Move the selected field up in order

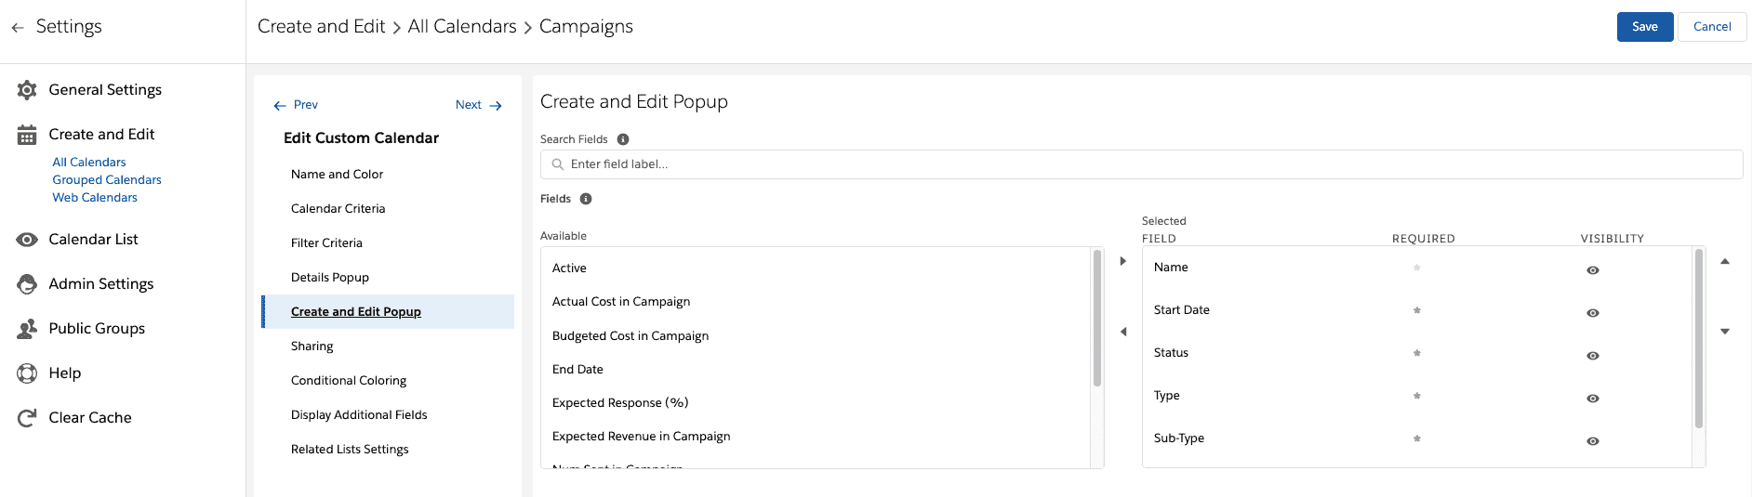pyautogui.click(x=1725, y=262)
